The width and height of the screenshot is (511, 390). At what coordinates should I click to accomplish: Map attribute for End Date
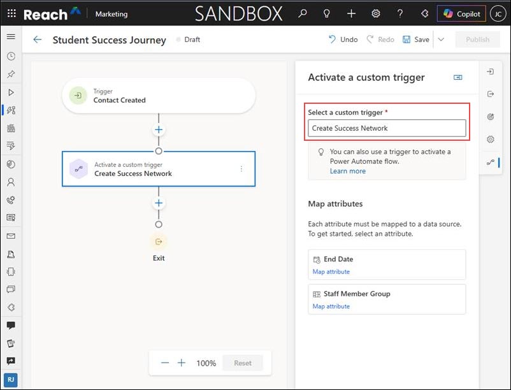pyautogui.click(x=331, y=272)
